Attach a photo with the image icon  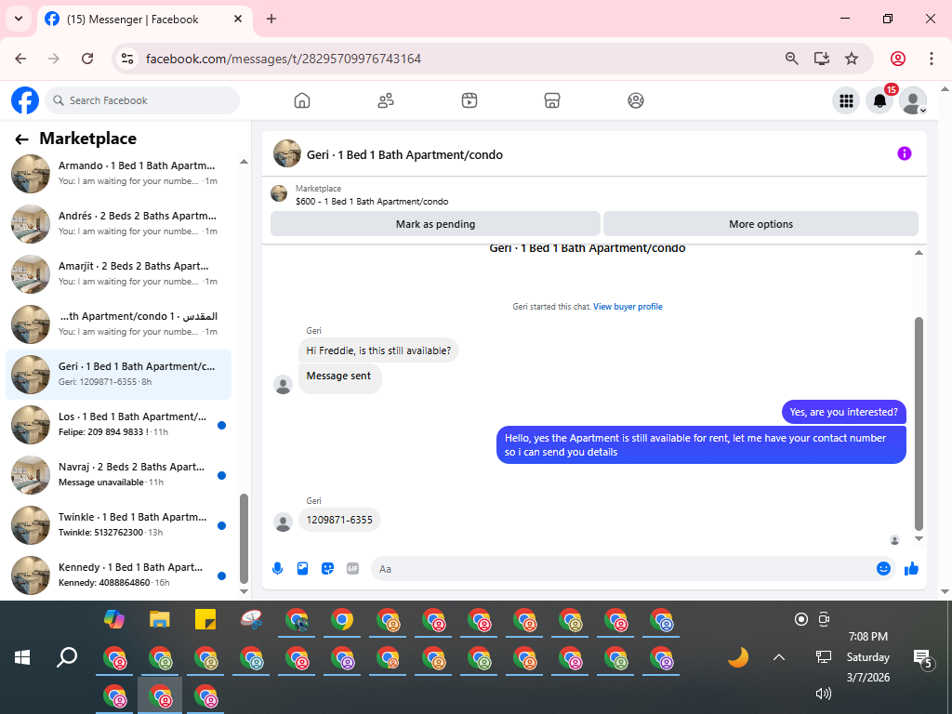click(x=302, y=569)
